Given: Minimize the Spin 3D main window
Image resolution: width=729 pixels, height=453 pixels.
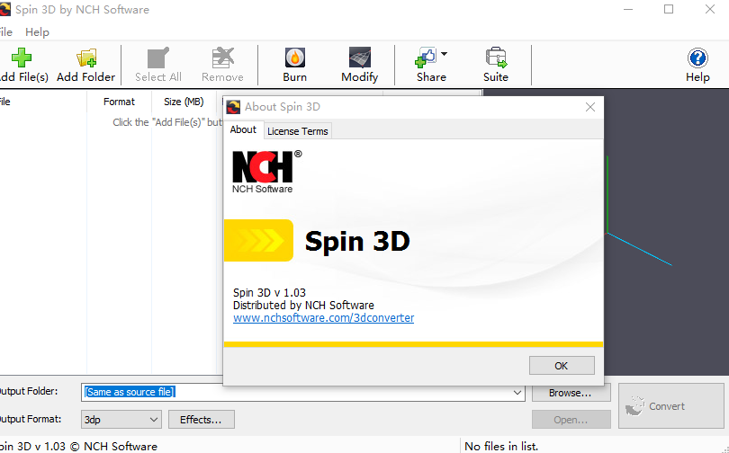Looking at the screenshot, I should (628, 9).
